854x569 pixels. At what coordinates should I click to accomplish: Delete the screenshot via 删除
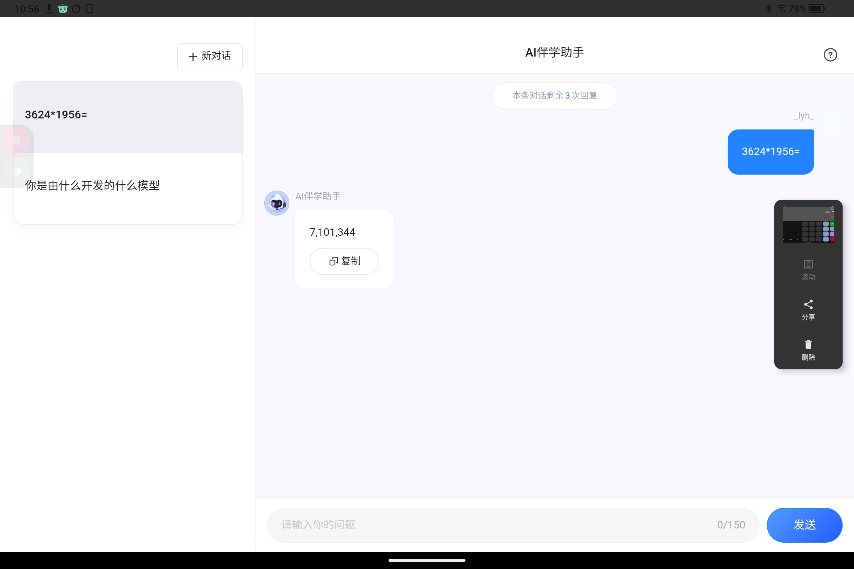pyautogui.click(x=808, y=350)
